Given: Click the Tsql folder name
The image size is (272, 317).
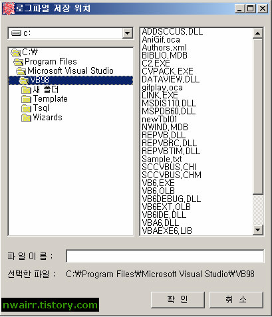Looking at the screenshot, I should (x=41, y=108).
